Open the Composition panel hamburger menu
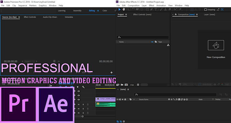This screenshot has height=123, width=231. tap(197, 15)
